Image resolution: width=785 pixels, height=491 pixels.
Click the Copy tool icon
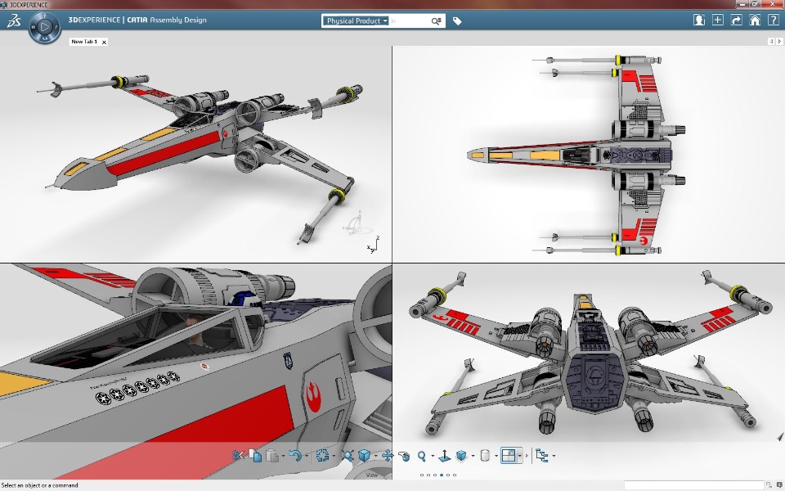(255, 456)
